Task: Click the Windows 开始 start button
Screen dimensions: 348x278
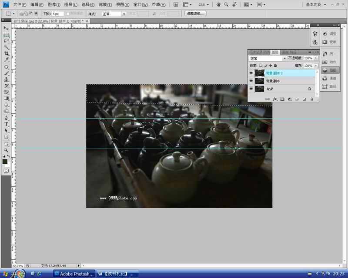Action: [13, 274]
